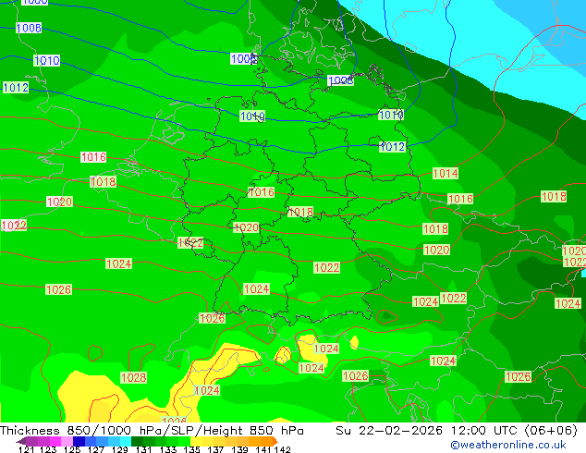Click the cyan legend swatch before 131
The height and width of the screenshot is (453, 586).
pos(126,441)
